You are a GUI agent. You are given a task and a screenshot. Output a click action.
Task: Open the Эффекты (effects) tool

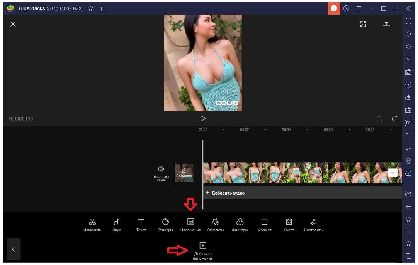215,225
